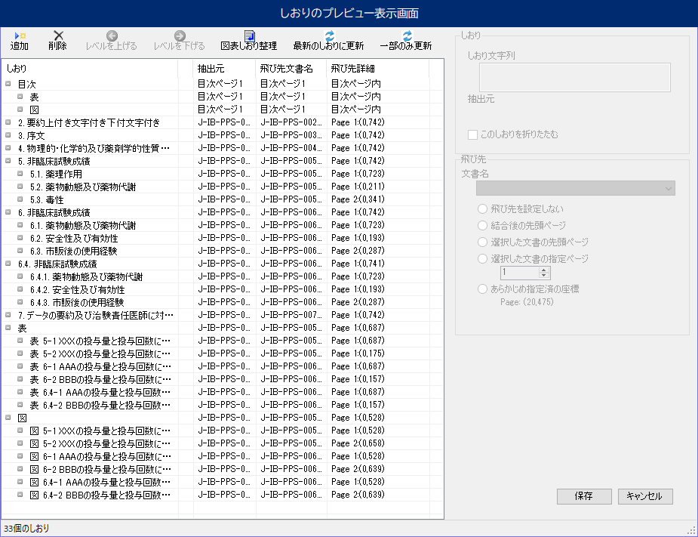Click the 最新のしおりに更新 refresh icon
This screenshot has width=698, height=537.
pyautogui.click(x=329, y=35)
